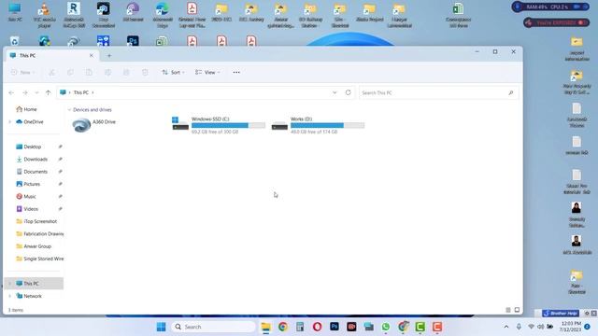Click the Paste clipboard icon

point(89,73)
